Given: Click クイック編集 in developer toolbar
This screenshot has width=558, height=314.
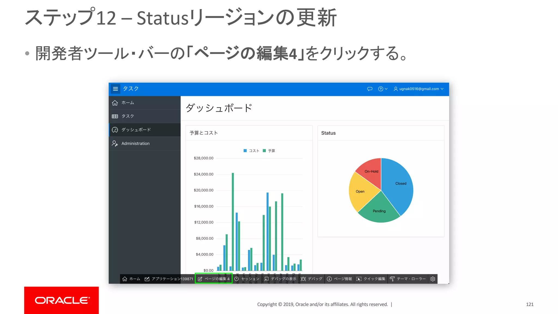Looking at the screenshot, I should coord(371,279).
